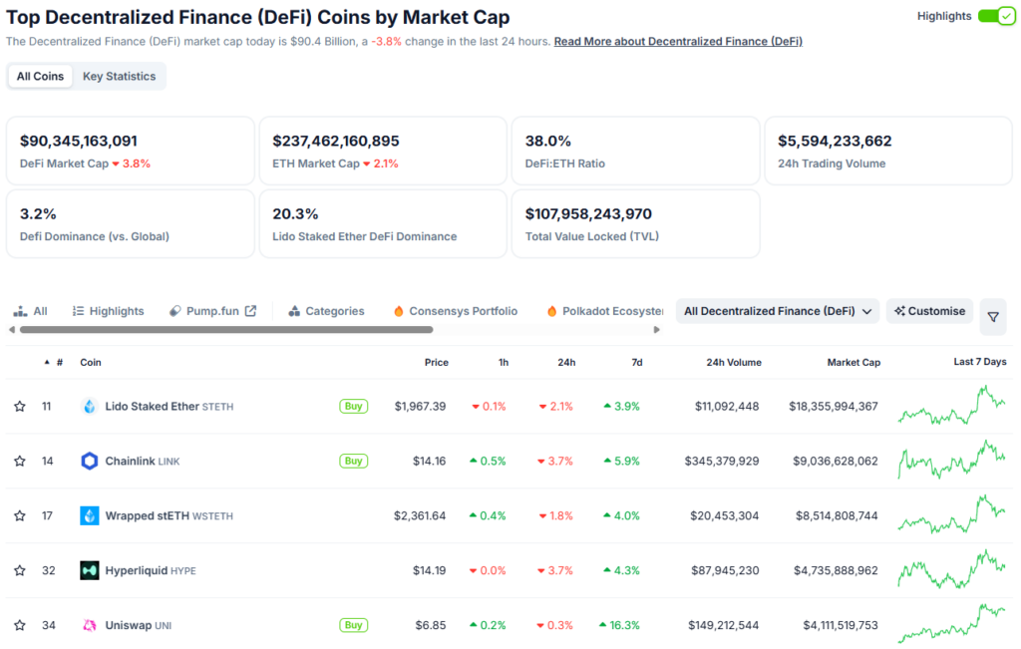Star Wrapped stETH as favorite
The image size is (1021, 649).
(19, 515)
